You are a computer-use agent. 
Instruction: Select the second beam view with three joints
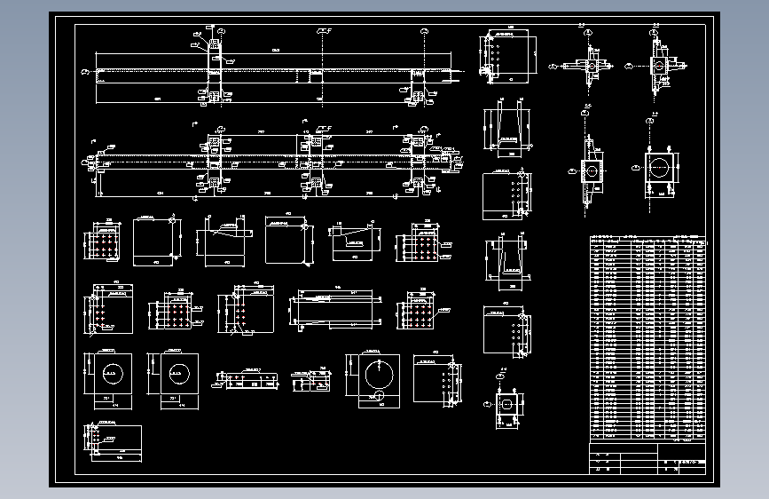[x=272, y=161]
